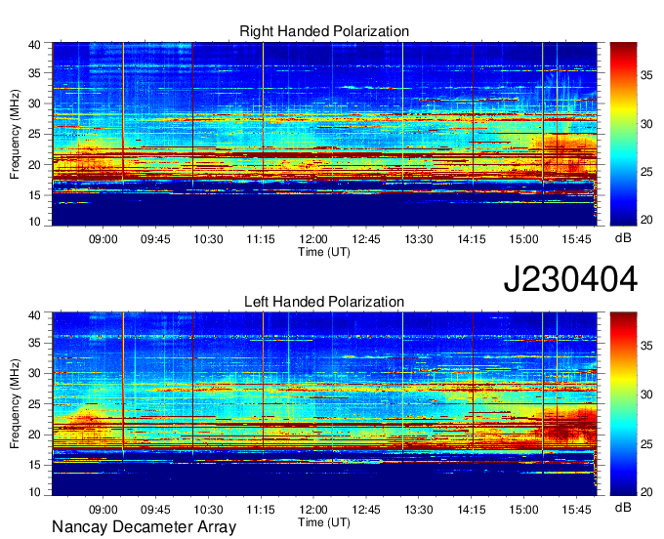
Task: Click the 25 value on bottom colorbar
Action: click(x=646, y=444)
